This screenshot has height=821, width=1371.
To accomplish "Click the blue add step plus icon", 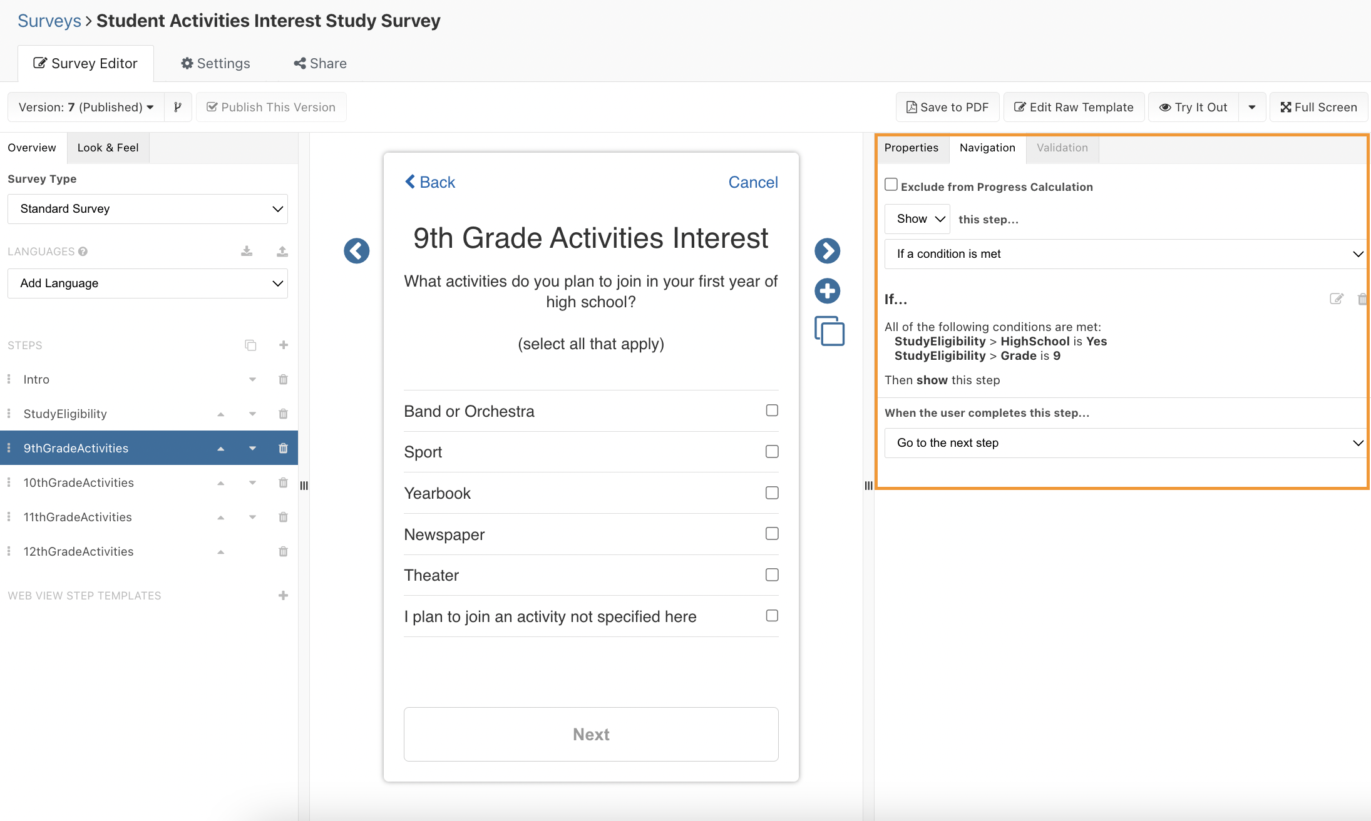I will (827, 291).
